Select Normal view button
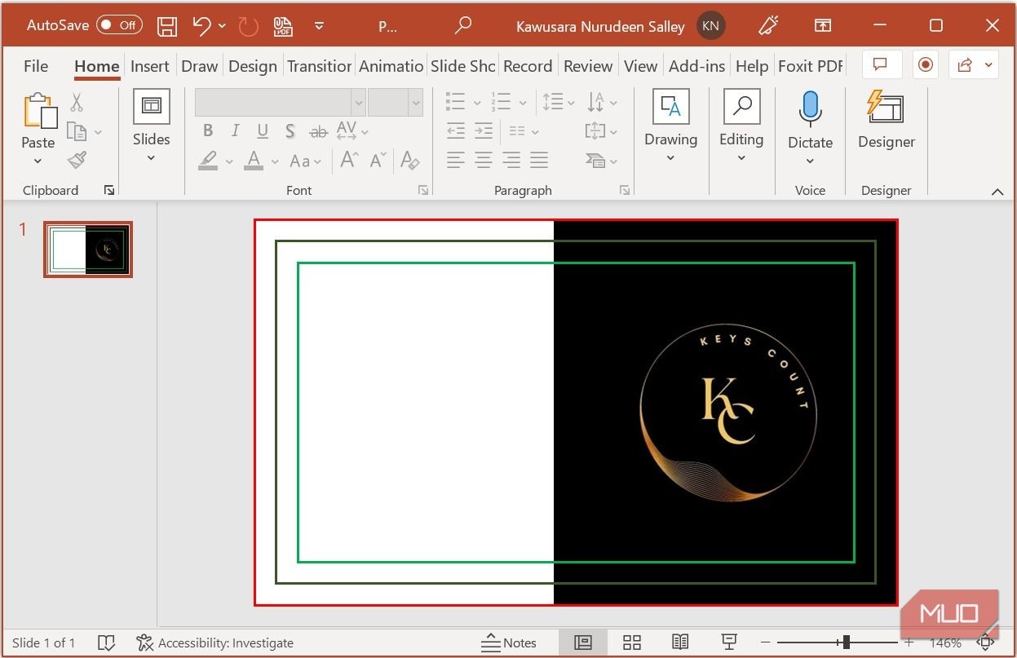Image resolution: width=1017 pixels, height=658 pixels. [x=583, y=643]
